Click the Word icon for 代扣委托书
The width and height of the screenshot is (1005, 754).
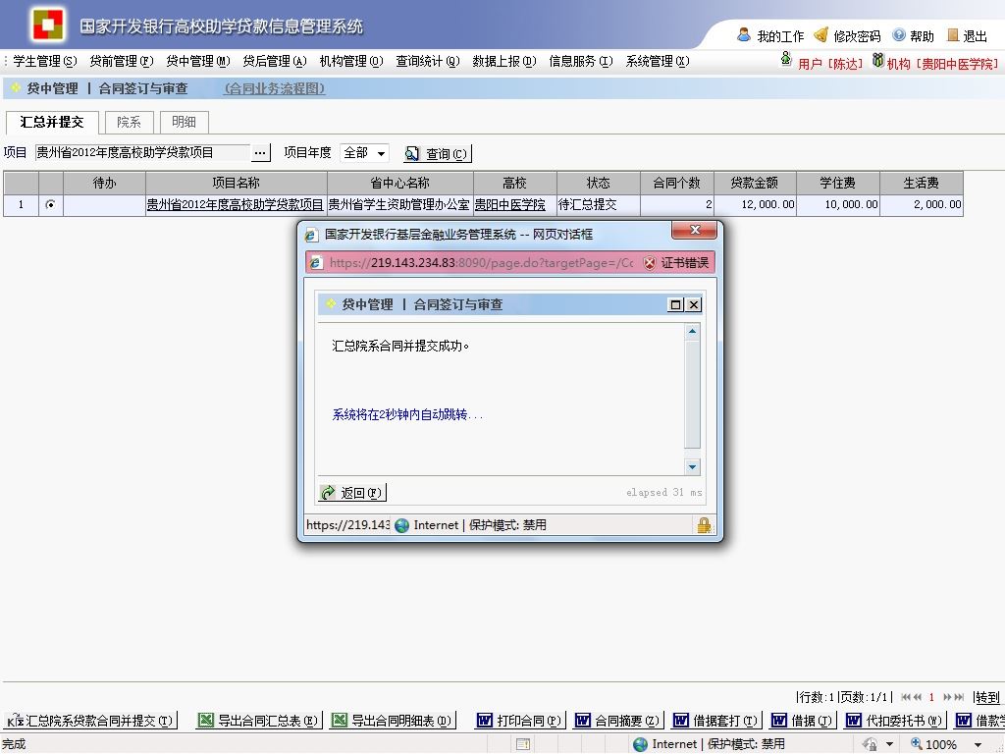854,721
